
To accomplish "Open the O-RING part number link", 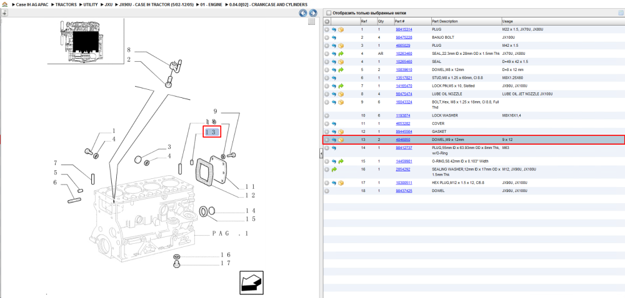I will tap(404, 161).
